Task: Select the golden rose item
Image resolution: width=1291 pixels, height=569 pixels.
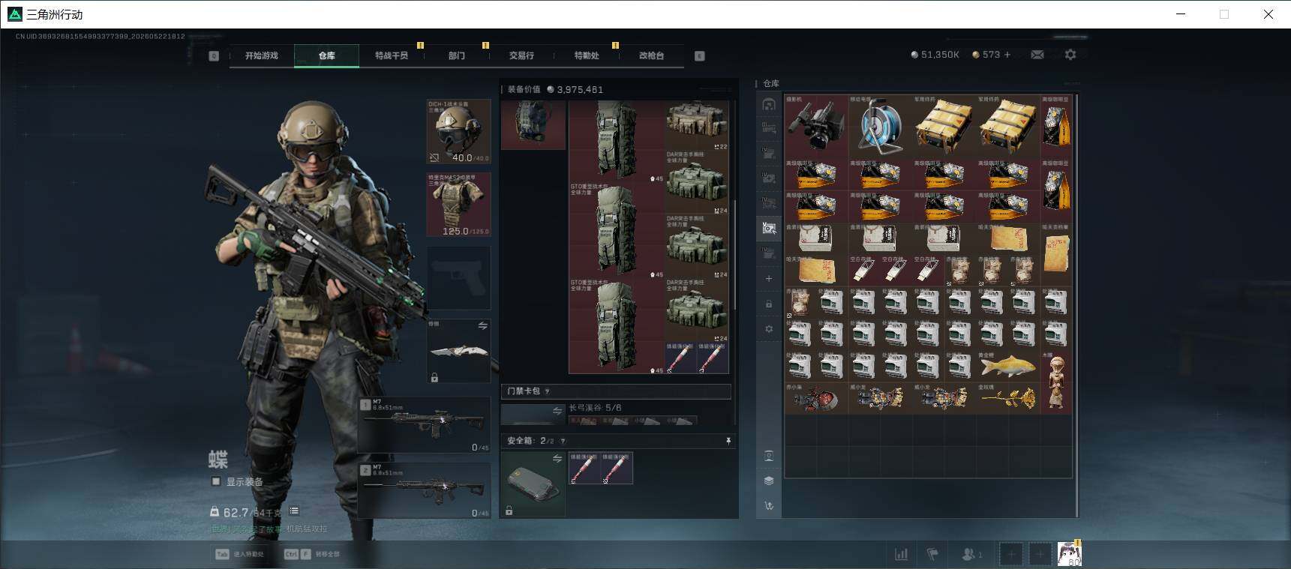Action: coord(1008,398)
